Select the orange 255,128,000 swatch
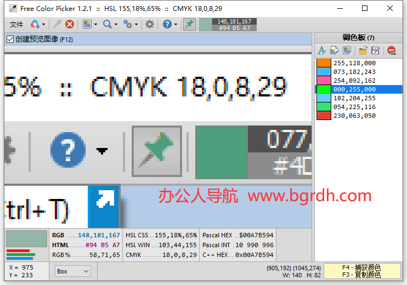 (x=324, y=63)
